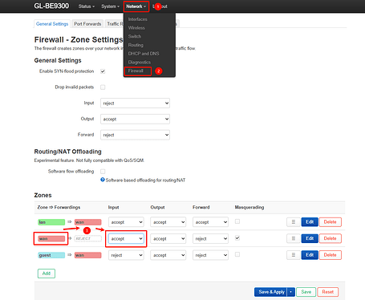Click red wan source zone badge in wan row
This screenshot has height=300, width=365.
pos(51,239)
